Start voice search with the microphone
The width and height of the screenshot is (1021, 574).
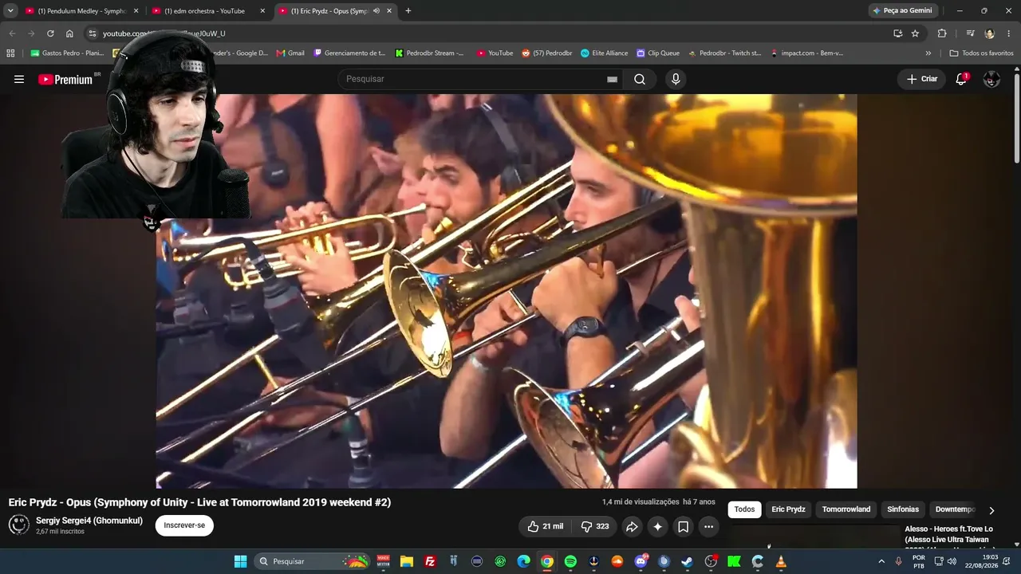coord(676,79)
